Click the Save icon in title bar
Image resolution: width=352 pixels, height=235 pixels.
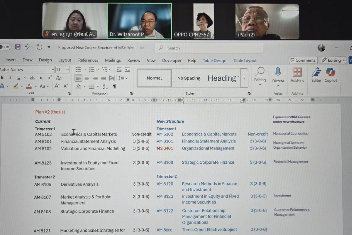[x=18, y=47]
